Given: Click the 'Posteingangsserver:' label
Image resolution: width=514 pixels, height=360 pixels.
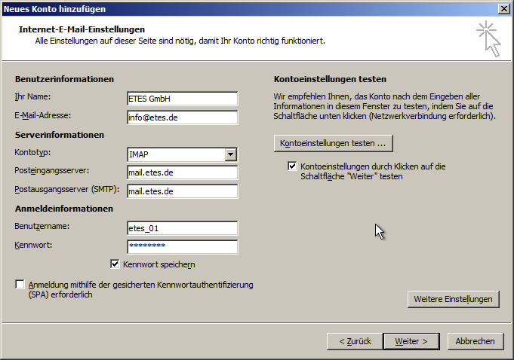Looking at the screenshot, I should pos(52,171).
